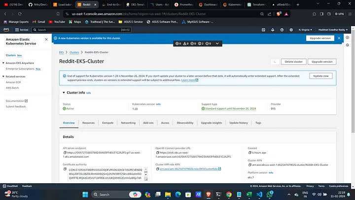Open Cookie preferences in footer

click(x=338, y=186)
